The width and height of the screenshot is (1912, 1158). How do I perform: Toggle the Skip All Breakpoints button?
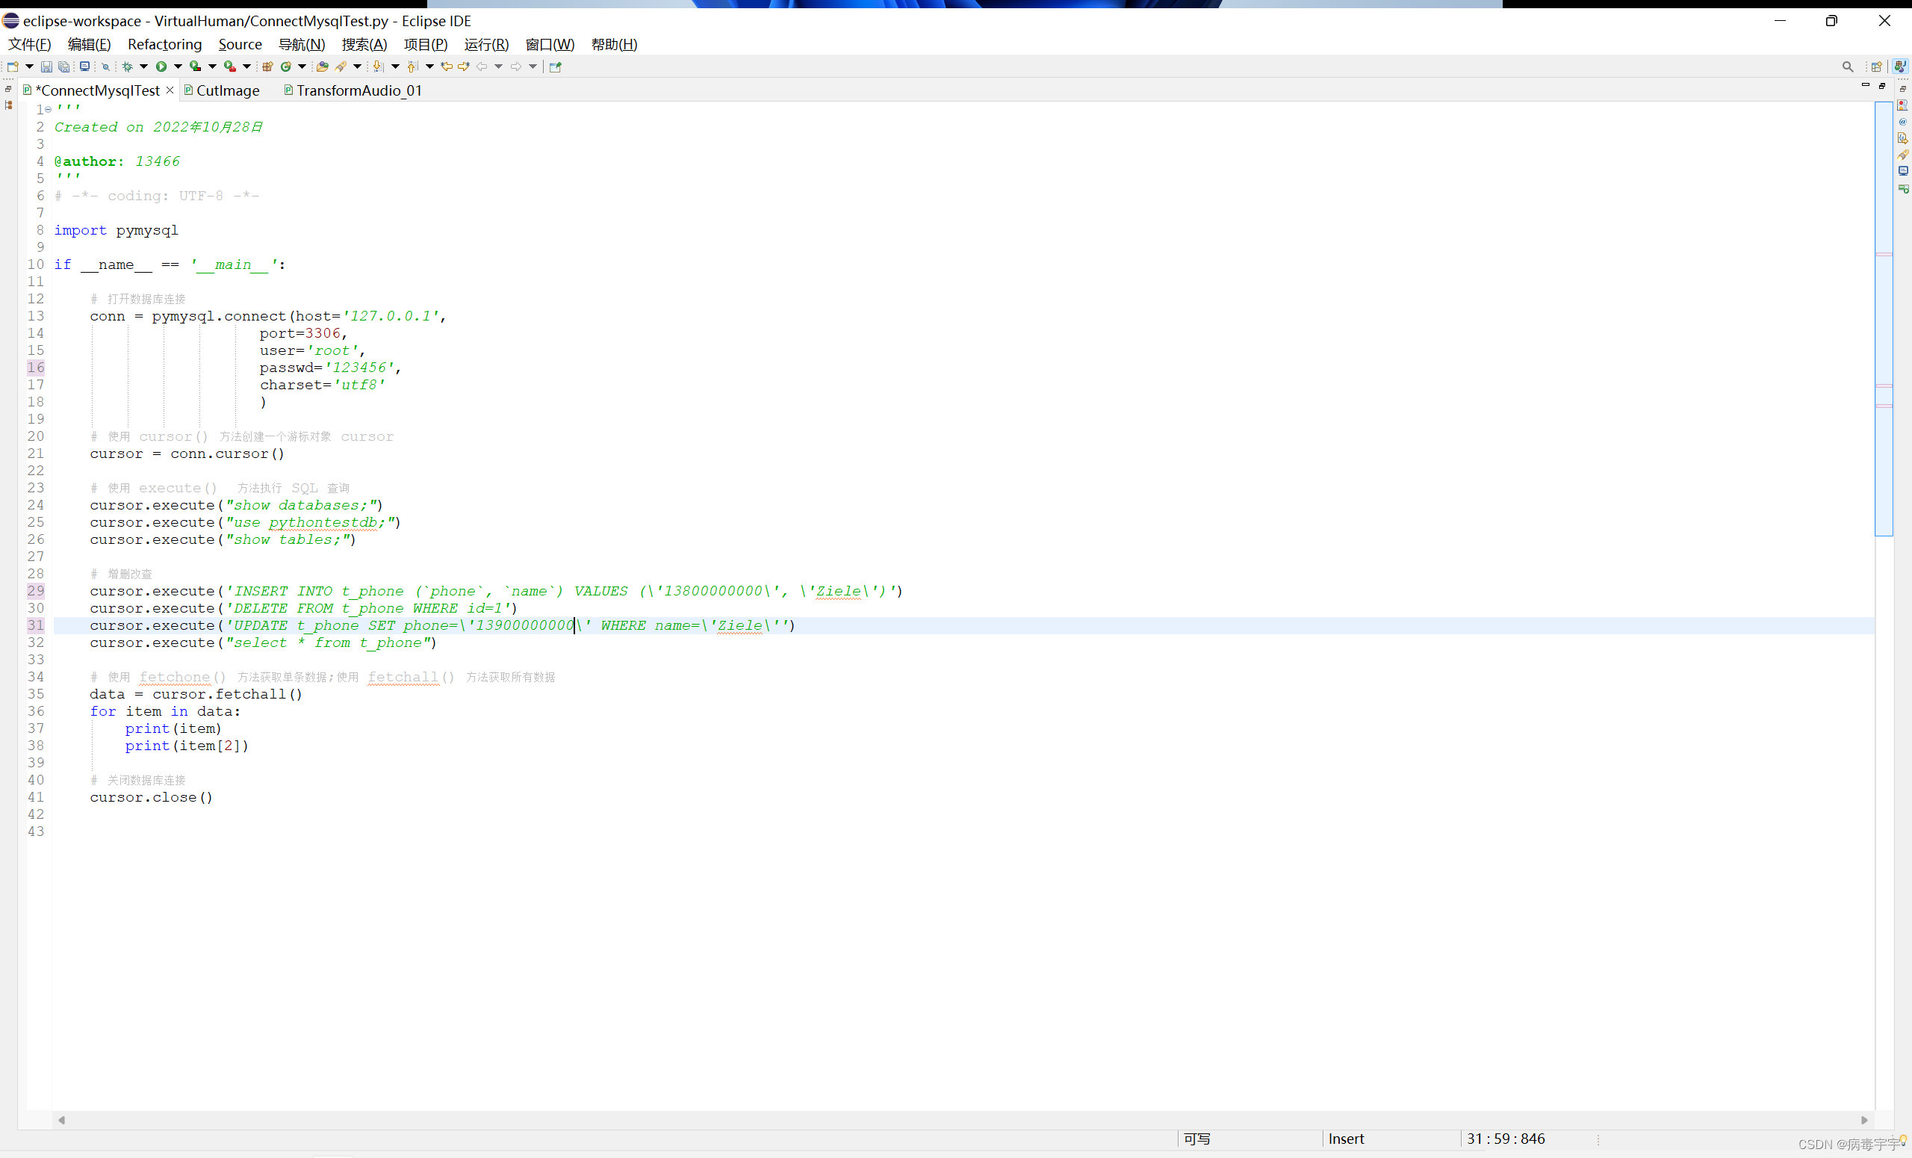pyautogui.click(x=105, y=66)
